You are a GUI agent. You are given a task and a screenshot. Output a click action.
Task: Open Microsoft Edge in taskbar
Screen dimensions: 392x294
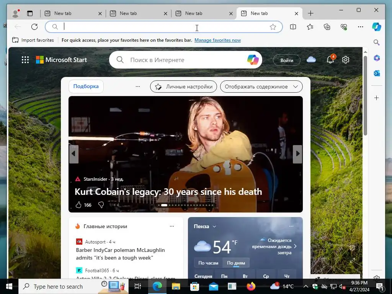pos(157,286)
